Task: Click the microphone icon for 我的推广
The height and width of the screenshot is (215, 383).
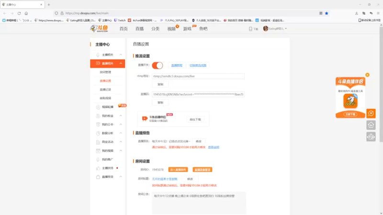Action: (x=98, y=160)
